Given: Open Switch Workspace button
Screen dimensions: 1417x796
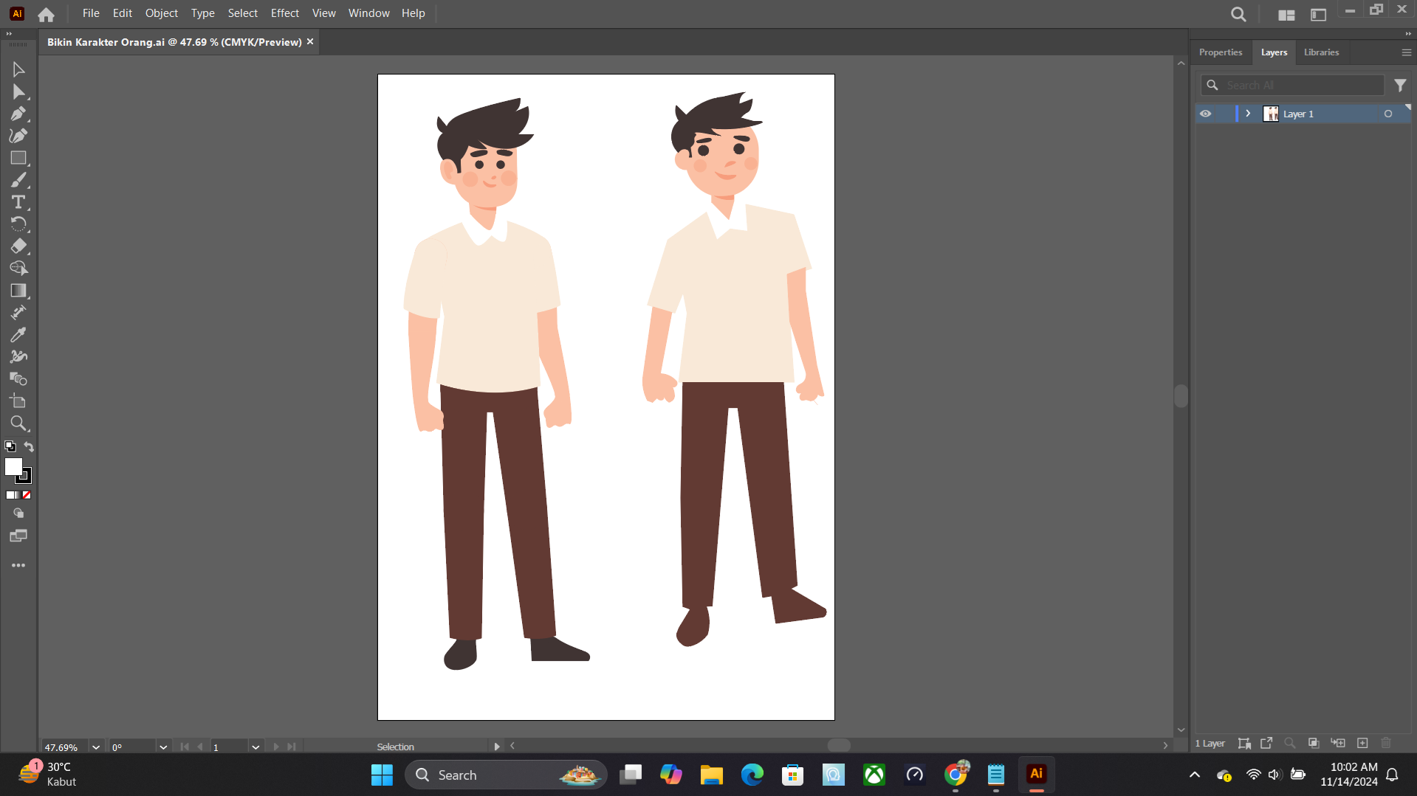Looking at the screenshot, I should [1318, 14].
